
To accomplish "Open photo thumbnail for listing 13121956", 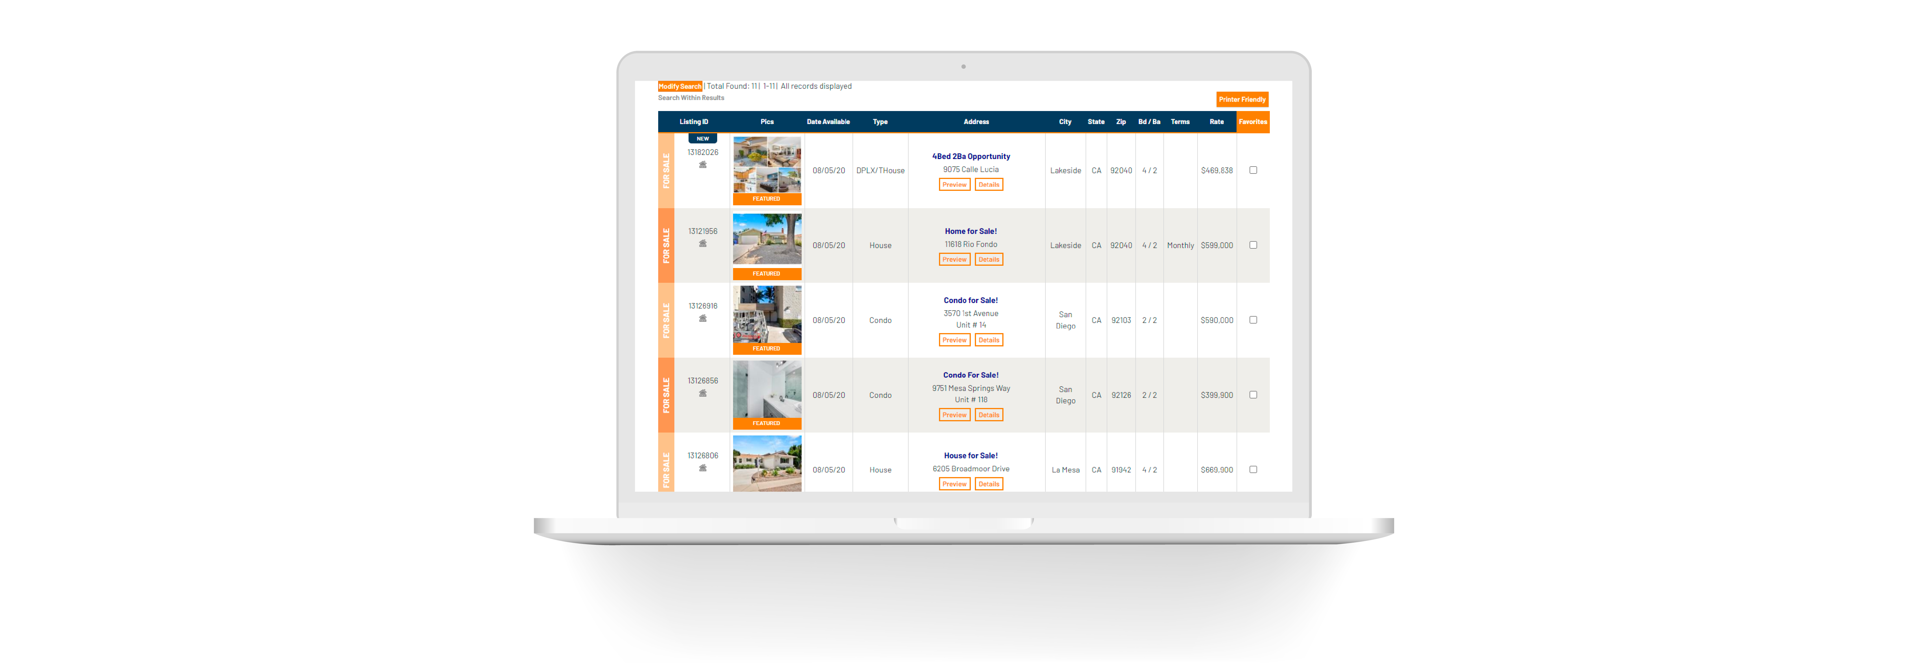I will pos(767,239).
